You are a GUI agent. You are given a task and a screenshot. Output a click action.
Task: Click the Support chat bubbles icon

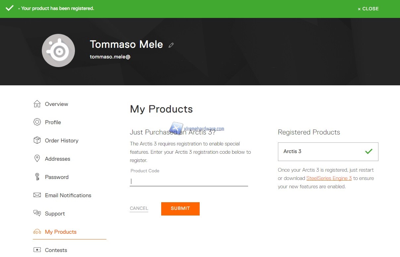(37, 214)
